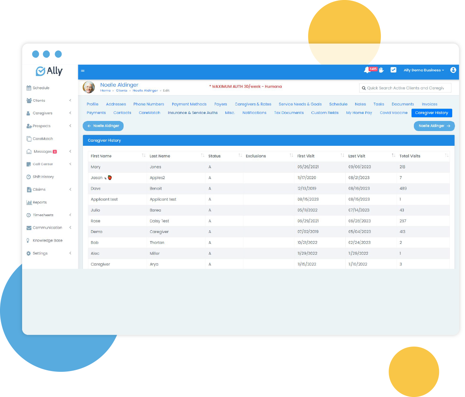This screenshot has height=397, width=465.
Task: Click the notification bell icon
Action: [x=367, y=70]
